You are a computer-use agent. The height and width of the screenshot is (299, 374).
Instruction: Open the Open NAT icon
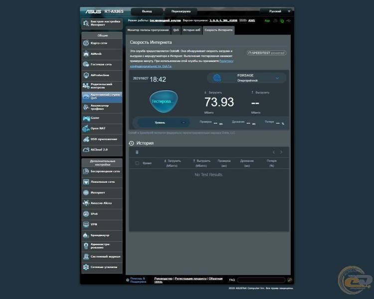[x=86, y=128]
